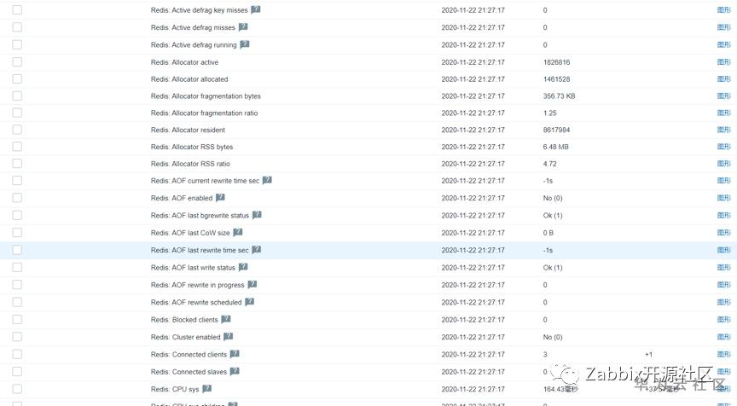The height and width of the screenshot is (406, 737).
Task: Show help for AOF last bgrewrite status
Action: (257, 215)
